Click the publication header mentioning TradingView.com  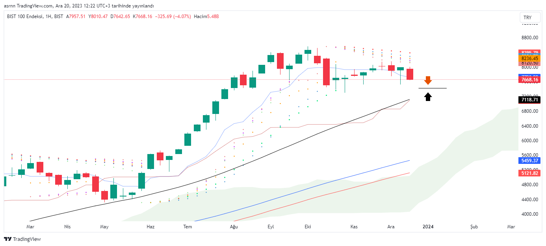(x=79, y=6)
